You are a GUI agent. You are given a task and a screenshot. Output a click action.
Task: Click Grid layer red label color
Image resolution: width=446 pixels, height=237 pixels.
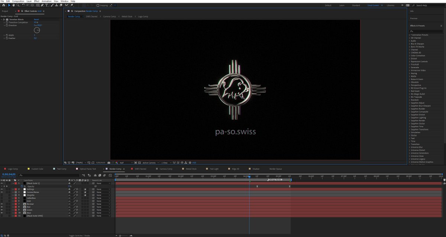click(16, 201)
